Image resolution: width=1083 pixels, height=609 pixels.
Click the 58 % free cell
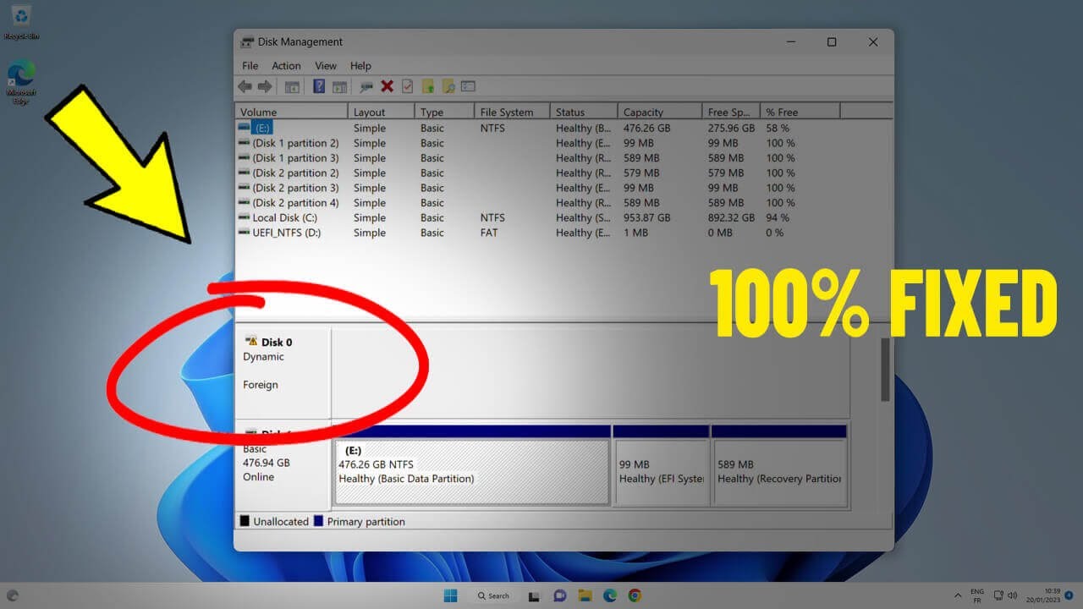[778, 128]
